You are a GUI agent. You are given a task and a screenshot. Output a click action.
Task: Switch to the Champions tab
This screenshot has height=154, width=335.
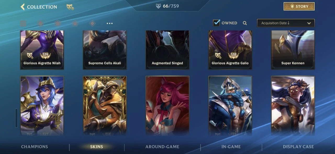click(35, 147)
